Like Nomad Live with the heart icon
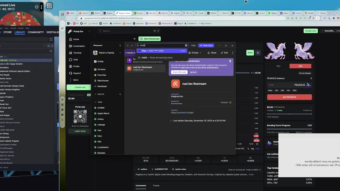 (37, 7)
